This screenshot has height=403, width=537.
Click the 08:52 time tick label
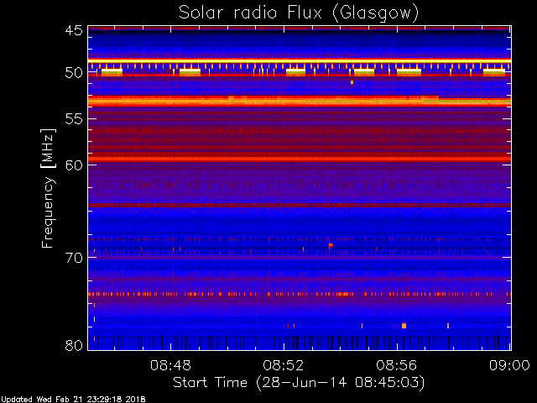click(284, 366)
